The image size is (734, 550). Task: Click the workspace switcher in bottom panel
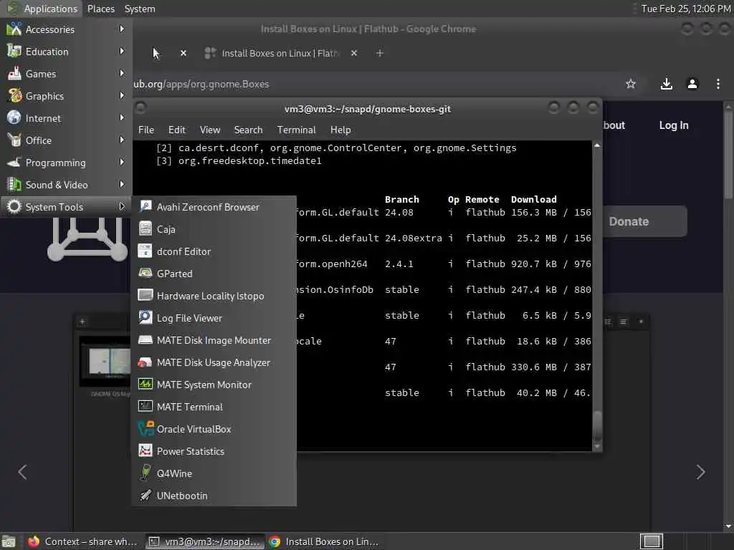[651, 541]
